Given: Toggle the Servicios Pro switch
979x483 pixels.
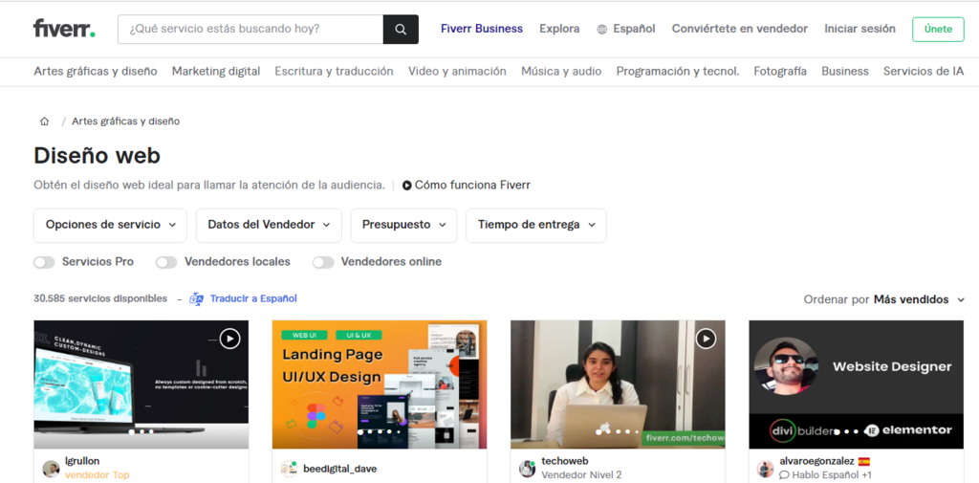Looking at the screenshot, I should click(44, 262).
